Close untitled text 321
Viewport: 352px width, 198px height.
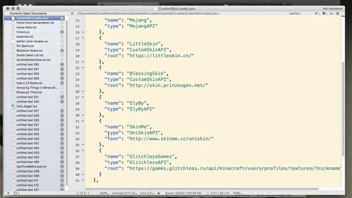click(x=62, y=97)
